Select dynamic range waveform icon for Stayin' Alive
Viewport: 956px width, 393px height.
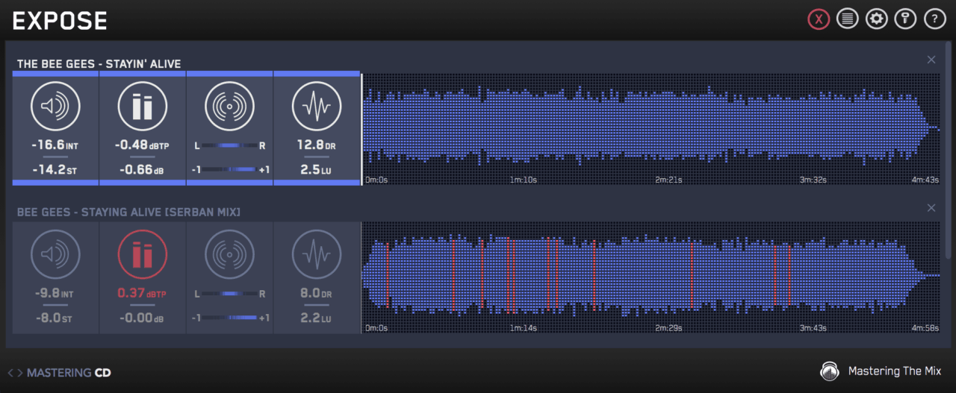317,107
